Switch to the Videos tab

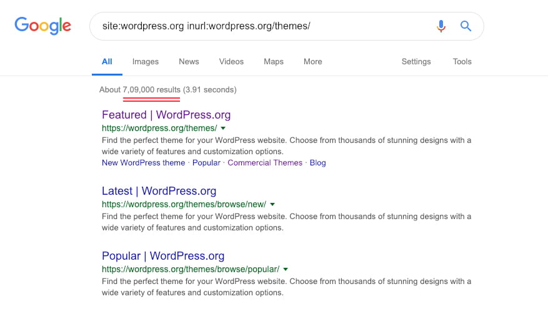(231, 62)
